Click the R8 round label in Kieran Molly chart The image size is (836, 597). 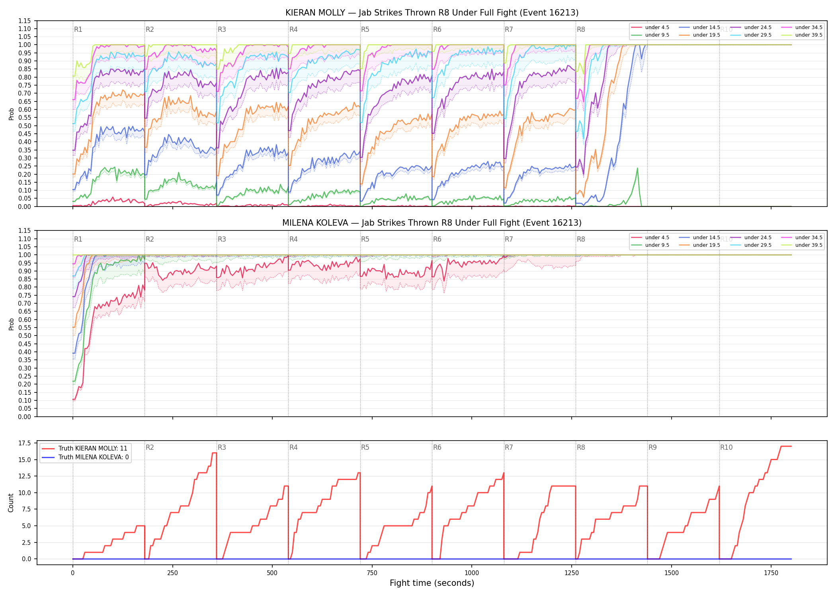pyautogui.click(x=581, y=29)
